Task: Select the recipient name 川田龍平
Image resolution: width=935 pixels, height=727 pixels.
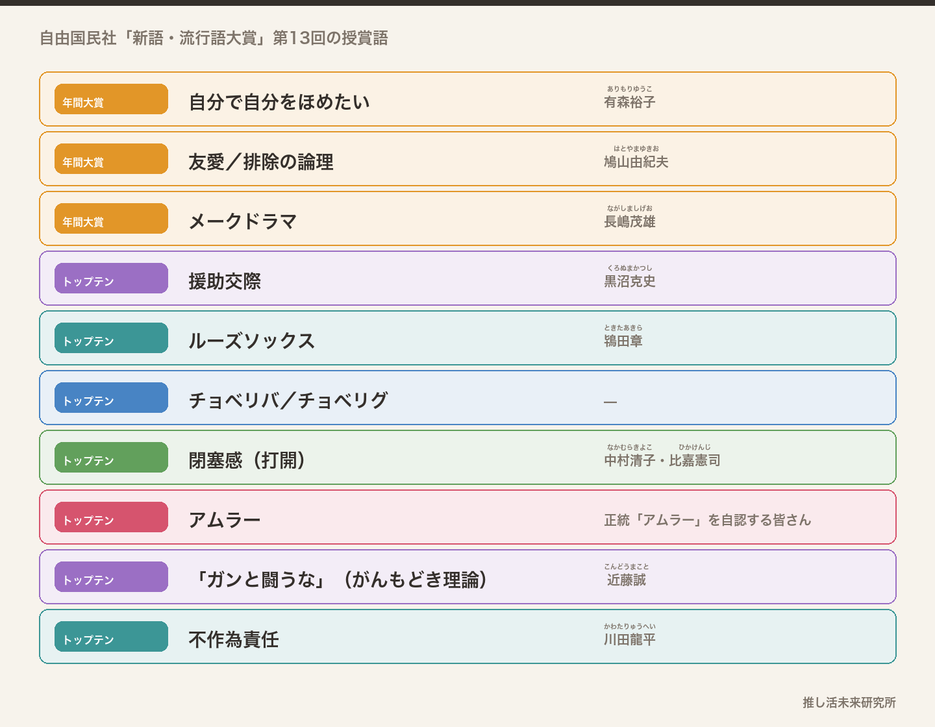Action: pyautogui.click(x=630, y=639)
